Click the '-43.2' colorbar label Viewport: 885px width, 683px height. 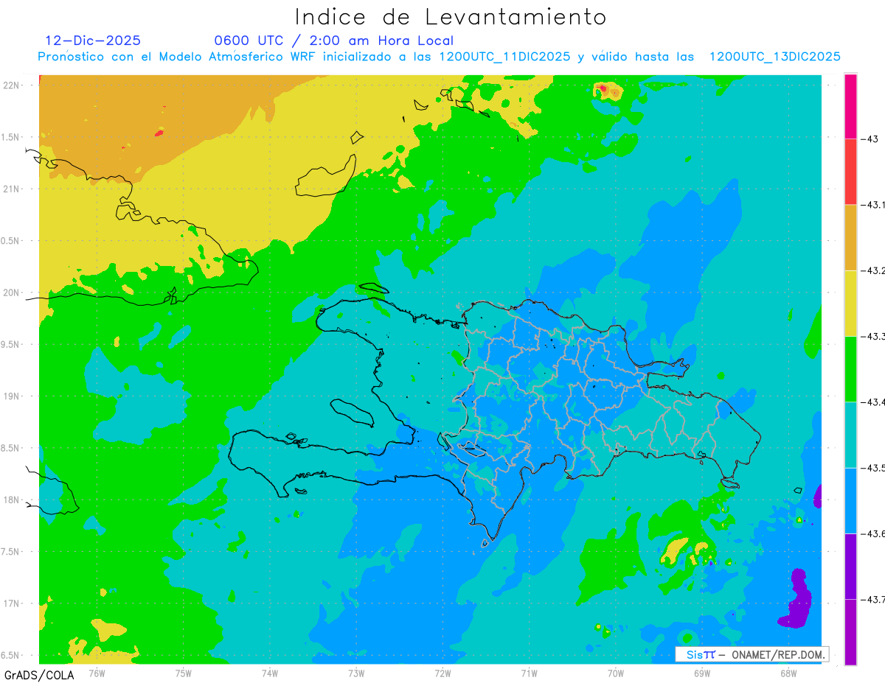tap(872, 270)
